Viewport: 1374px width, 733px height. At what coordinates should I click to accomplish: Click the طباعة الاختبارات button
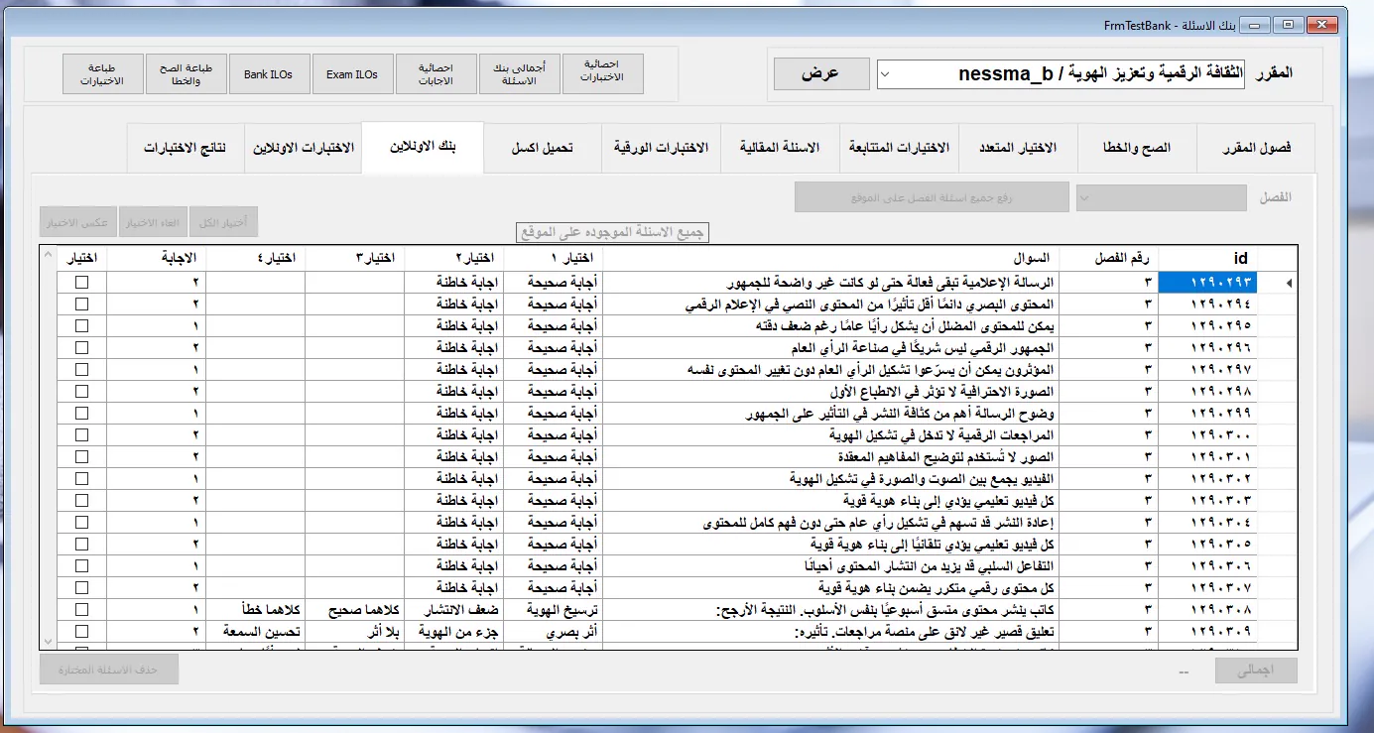click(x=102, y=73)
